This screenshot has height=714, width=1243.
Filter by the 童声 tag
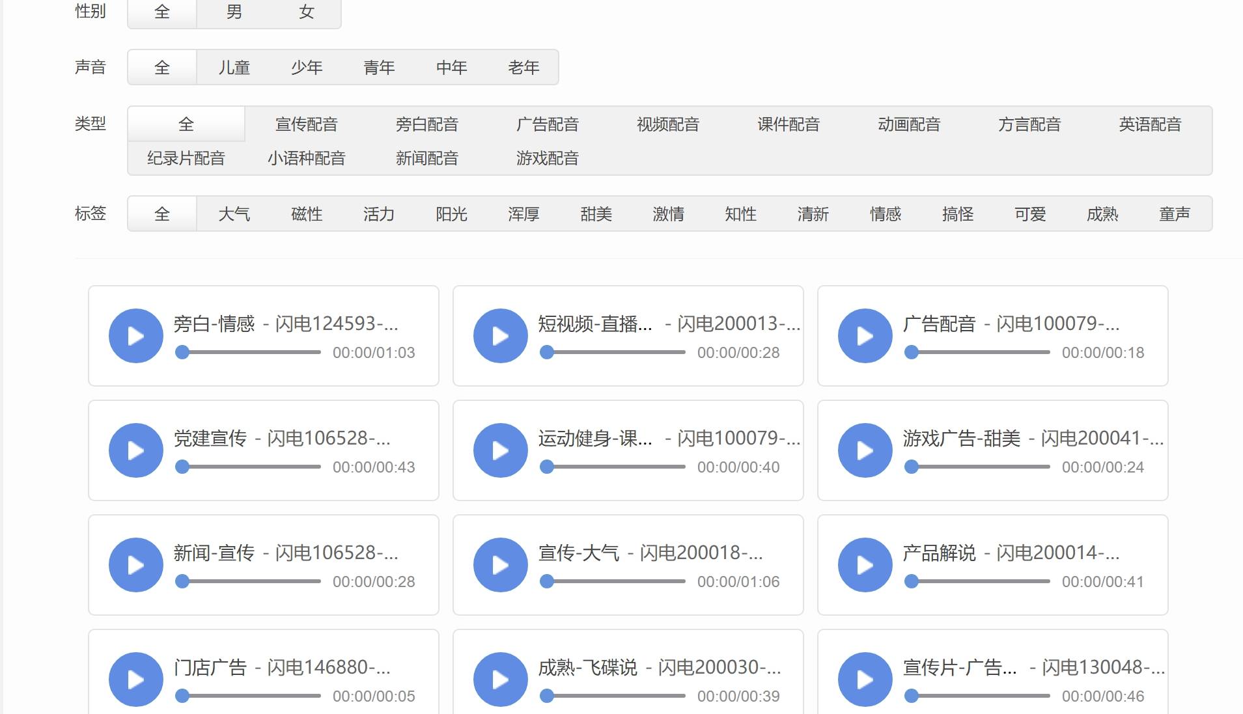(1174, 213)
